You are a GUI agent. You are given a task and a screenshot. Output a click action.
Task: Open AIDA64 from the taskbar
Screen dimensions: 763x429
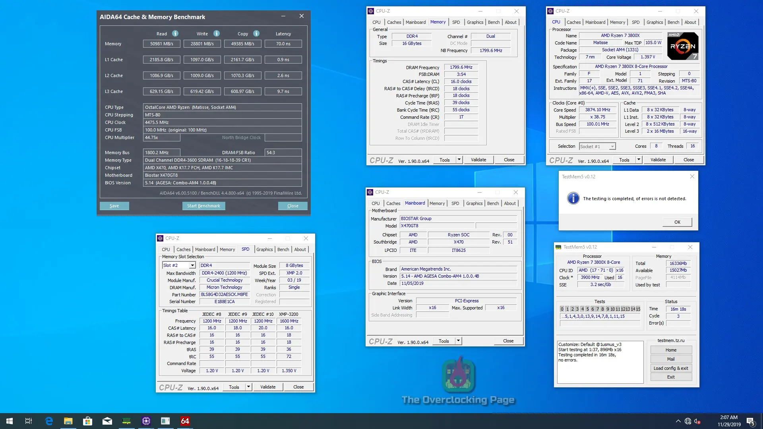click(x=185, y=421)
